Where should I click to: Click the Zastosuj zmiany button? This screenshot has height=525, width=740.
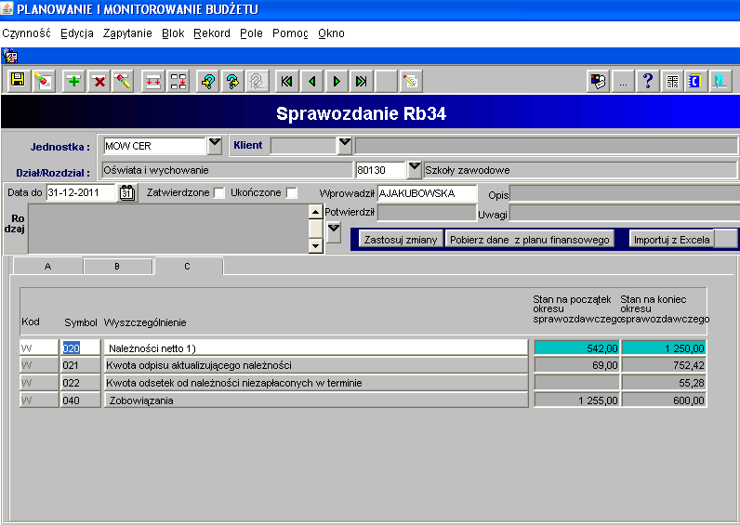click(x=401, y=240)
